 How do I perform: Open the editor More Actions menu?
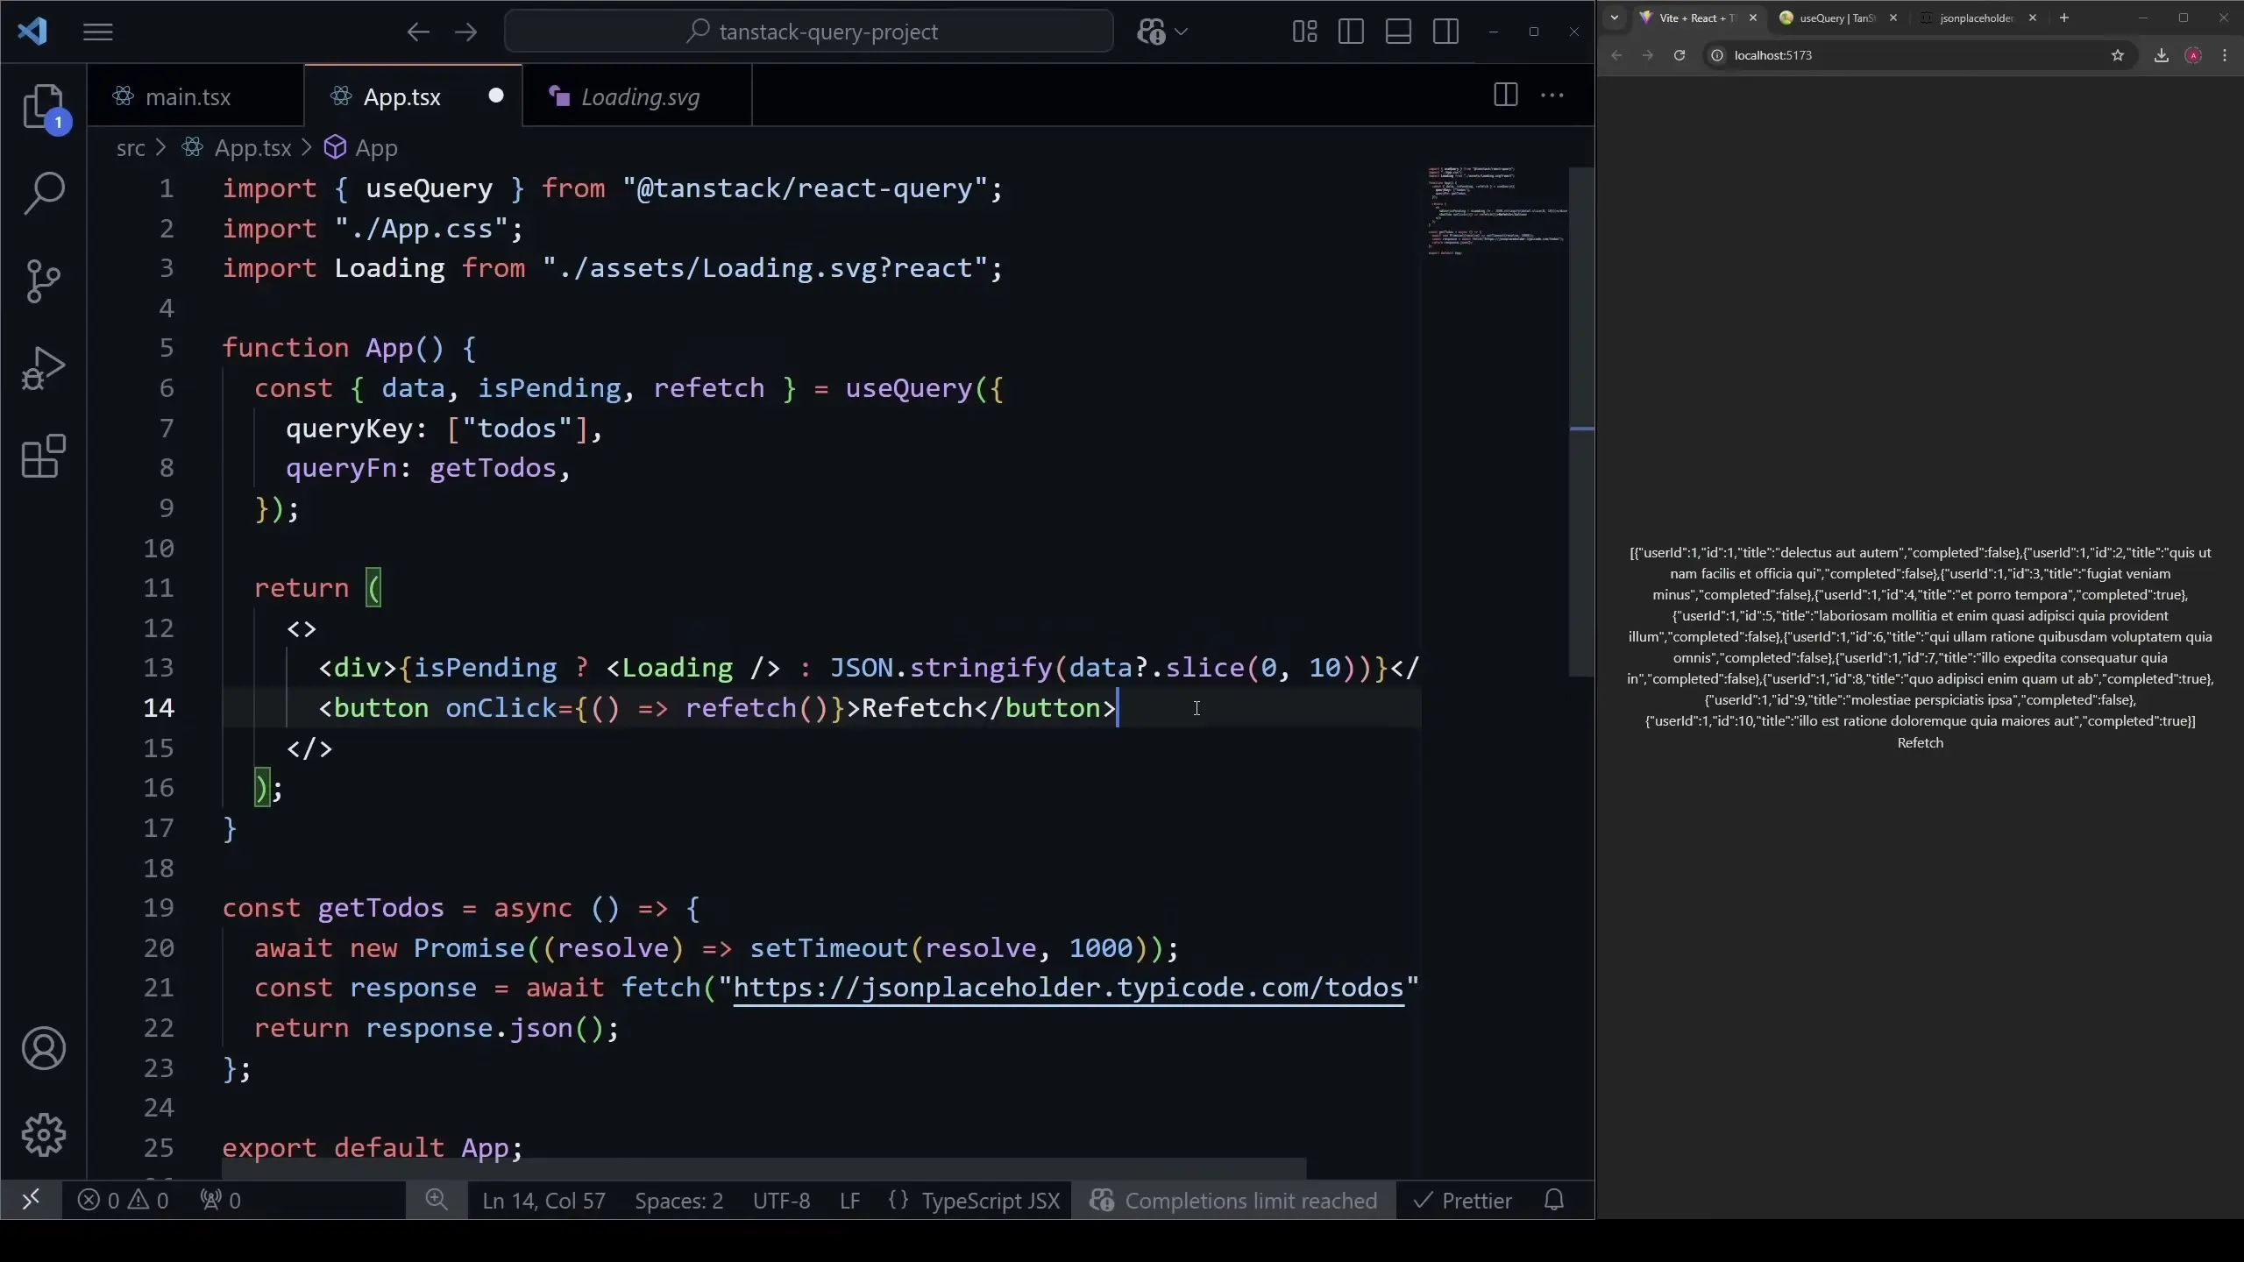[x=1552, y=95]
